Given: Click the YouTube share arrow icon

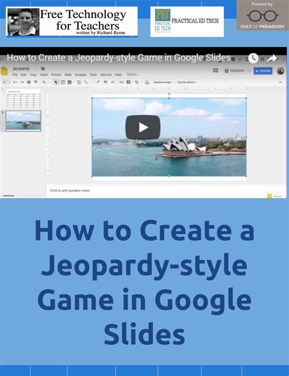Looking at the screenshot, I should tap(271, 58).
